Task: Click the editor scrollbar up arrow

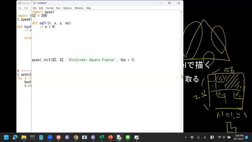Action: 182,12
